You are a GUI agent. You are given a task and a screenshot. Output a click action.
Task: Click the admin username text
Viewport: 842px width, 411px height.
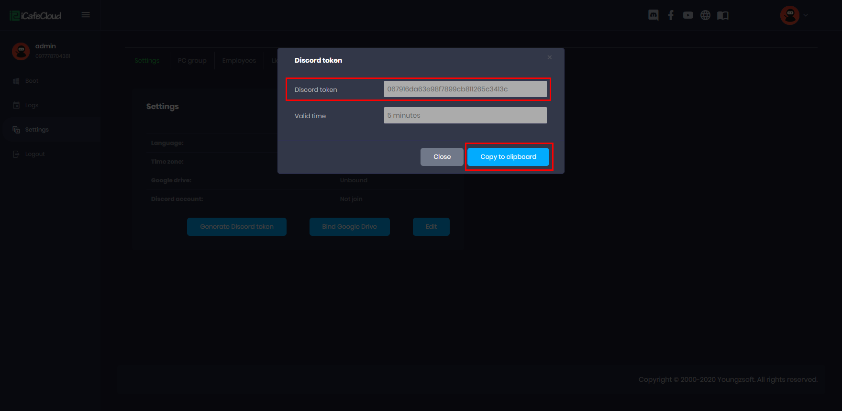coord(45,46)
